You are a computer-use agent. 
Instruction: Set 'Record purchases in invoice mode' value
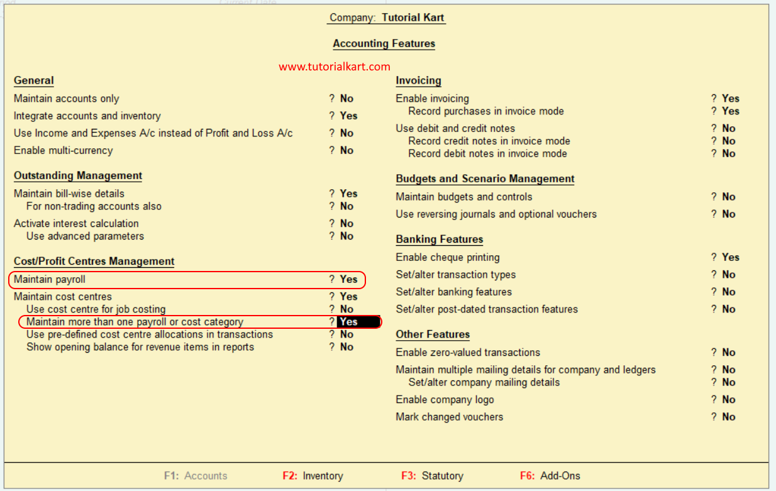(x=731, y=111)
